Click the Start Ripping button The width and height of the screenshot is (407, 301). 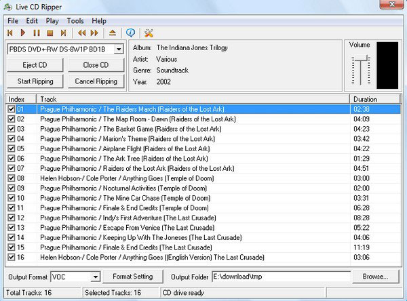pyautogui.click(x=35, y=81)
